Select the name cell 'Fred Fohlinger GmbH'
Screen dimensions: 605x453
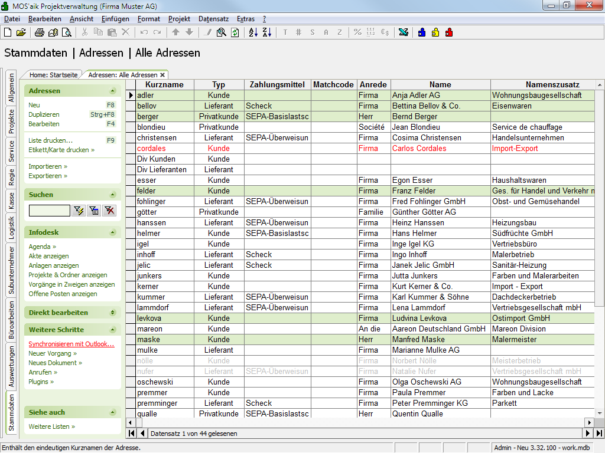click(441, 202)
